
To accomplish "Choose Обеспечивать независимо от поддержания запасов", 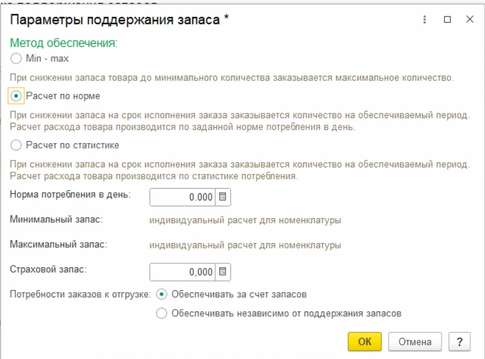I will coord(162,314).
